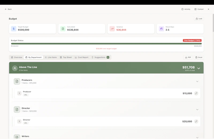Screen dimensions: 214x139
Task: Click the 2.5 shoot days value
Action: pyautogui.click(x=167, y=30)
